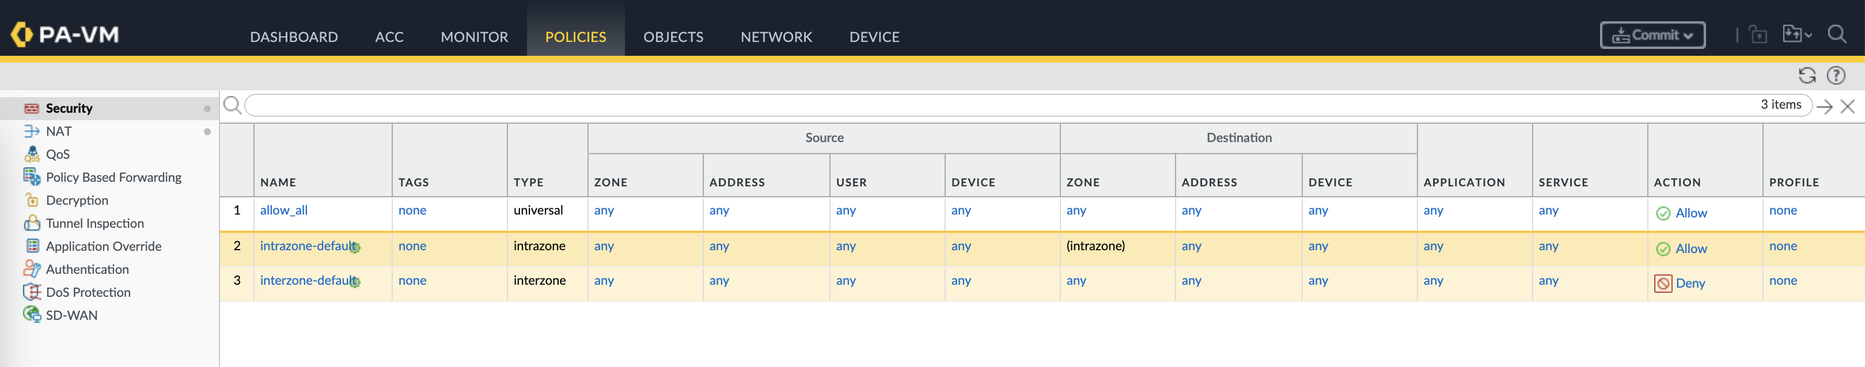The image size is (1865, 367).
Task: Click the NAME column header
Action: (278, 182)
